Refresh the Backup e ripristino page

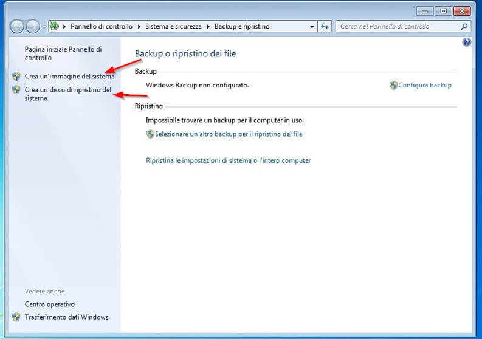[325, 27]
